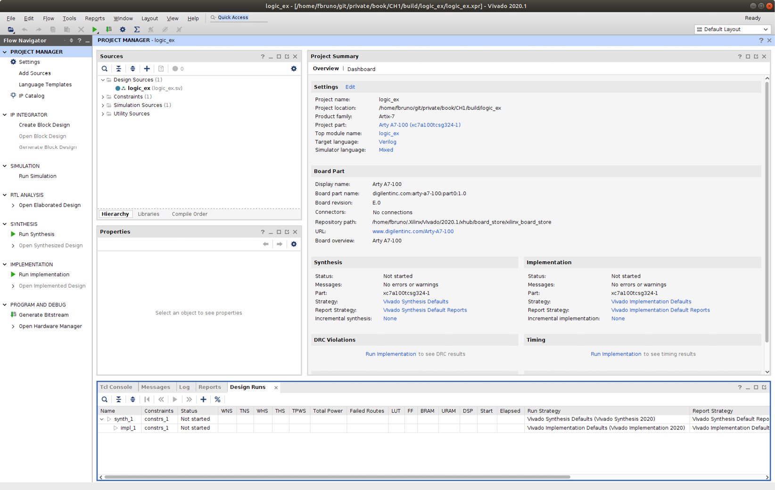
Task: Open the Default Layout dropdown
Action: pyautogui.click(x=733, y=29)
